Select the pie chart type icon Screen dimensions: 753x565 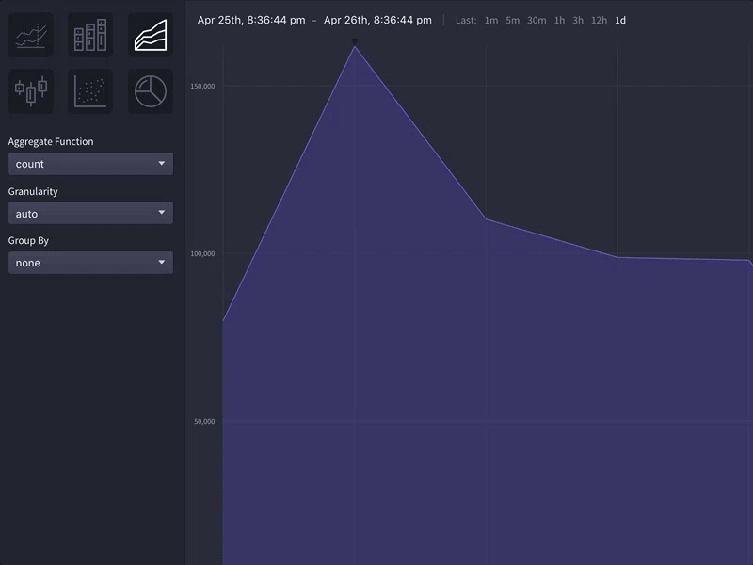(x=150, y=90)
